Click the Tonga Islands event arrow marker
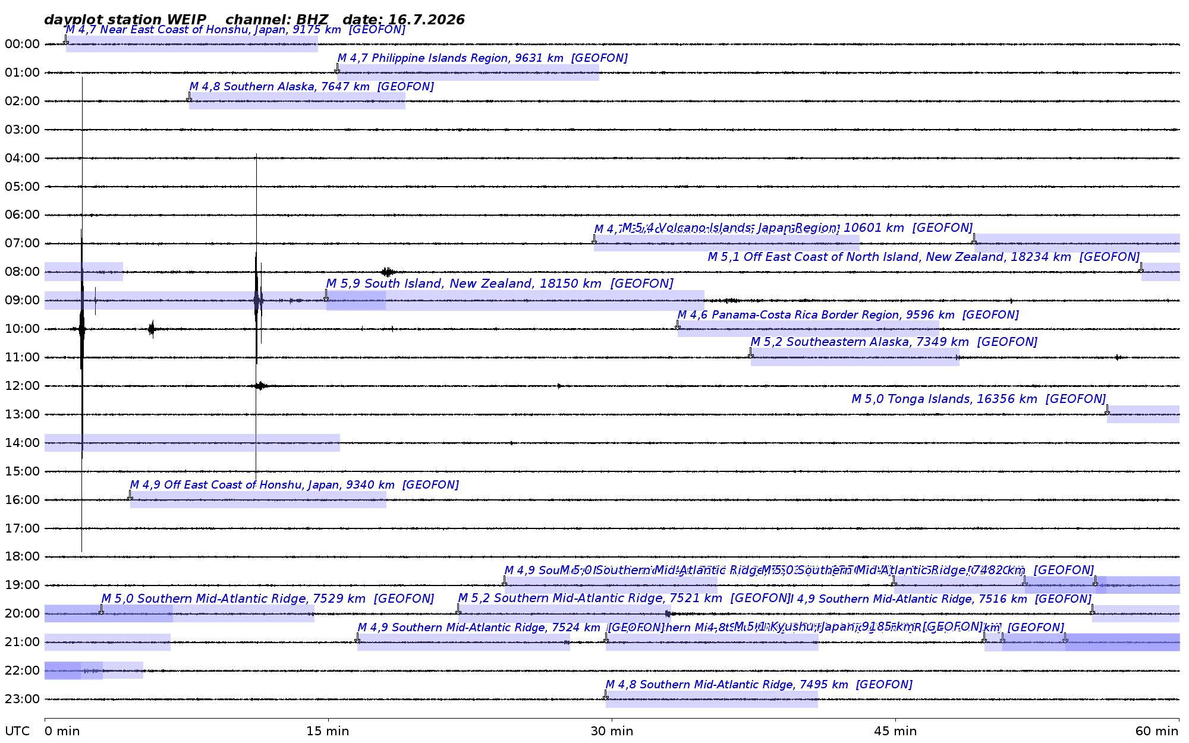 coord(1107,410)
